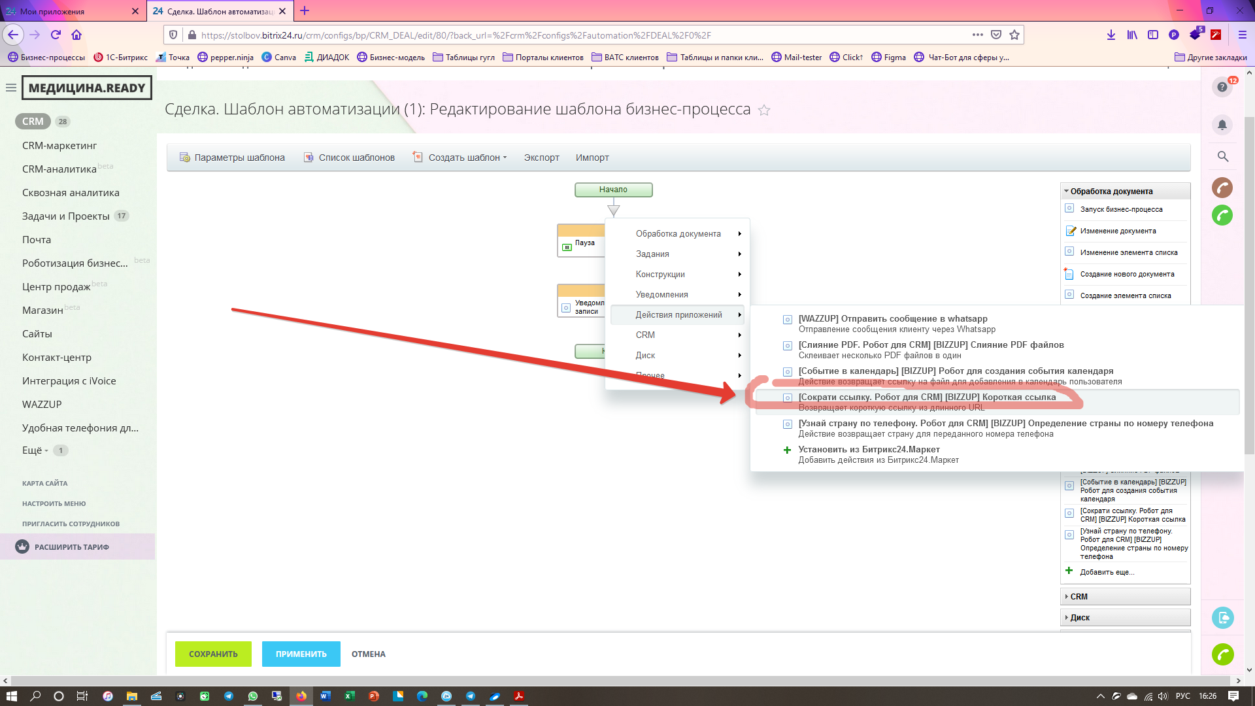
Task: Open the help question-mark icon
Action: 1222,87
